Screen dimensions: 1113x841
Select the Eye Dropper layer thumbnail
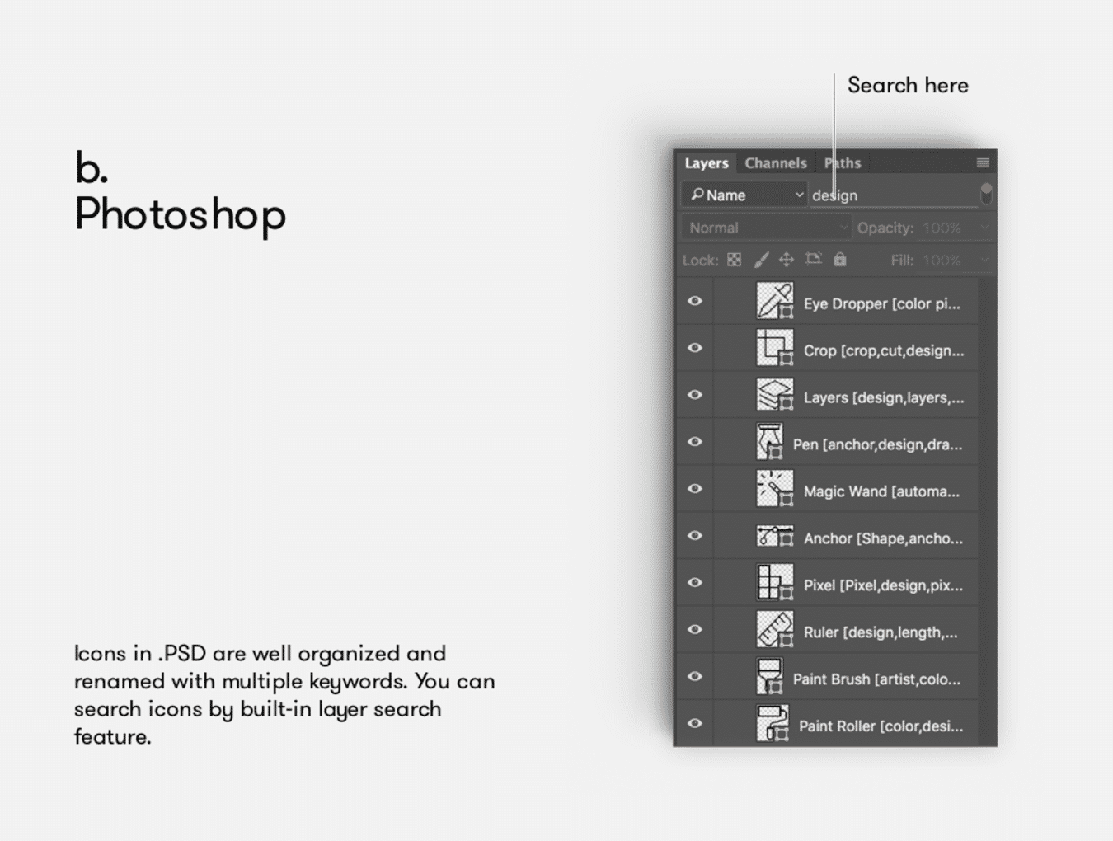[x=774, y=301]
